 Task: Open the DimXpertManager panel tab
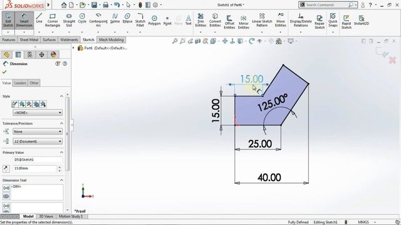click(42, 54)
